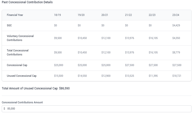
Task: Click the Past Concessional Contribution Details heading
Action: point(27,2)
